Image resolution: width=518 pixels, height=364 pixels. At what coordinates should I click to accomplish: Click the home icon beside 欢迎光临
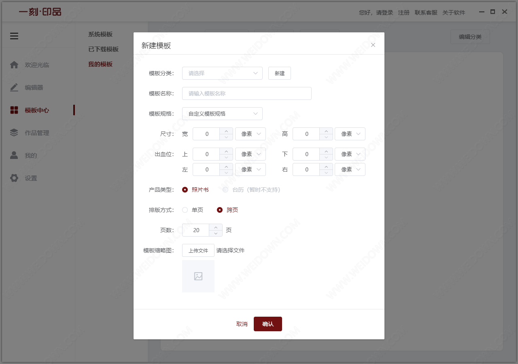14,65
